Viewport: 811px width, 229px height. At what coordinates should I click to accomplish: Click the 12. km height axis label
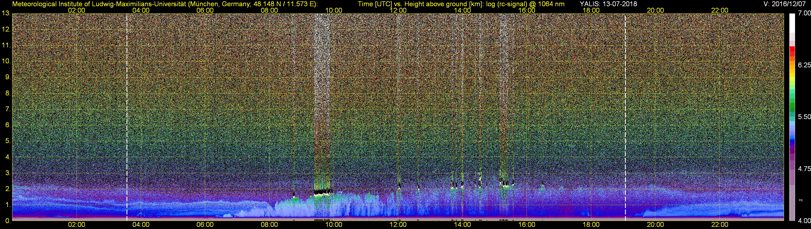6,29
